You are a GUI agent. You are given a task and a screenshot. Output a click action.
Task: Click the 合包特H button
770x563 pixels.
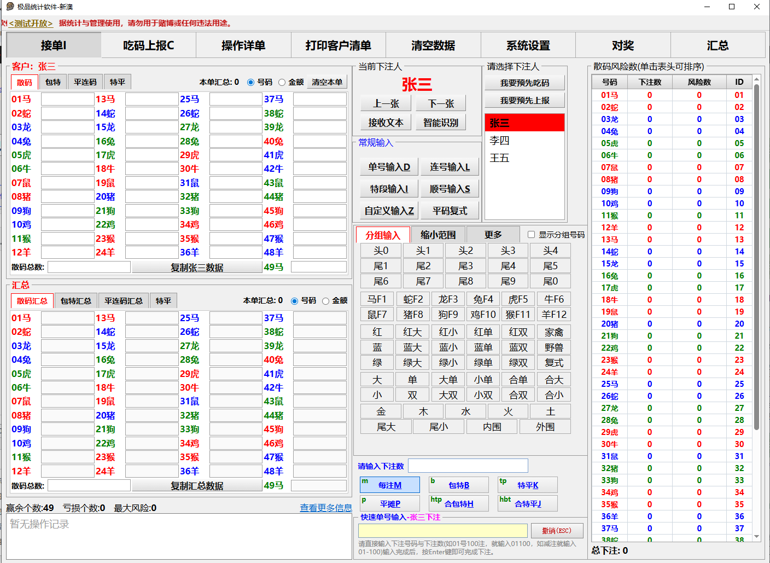coord(459,504)
